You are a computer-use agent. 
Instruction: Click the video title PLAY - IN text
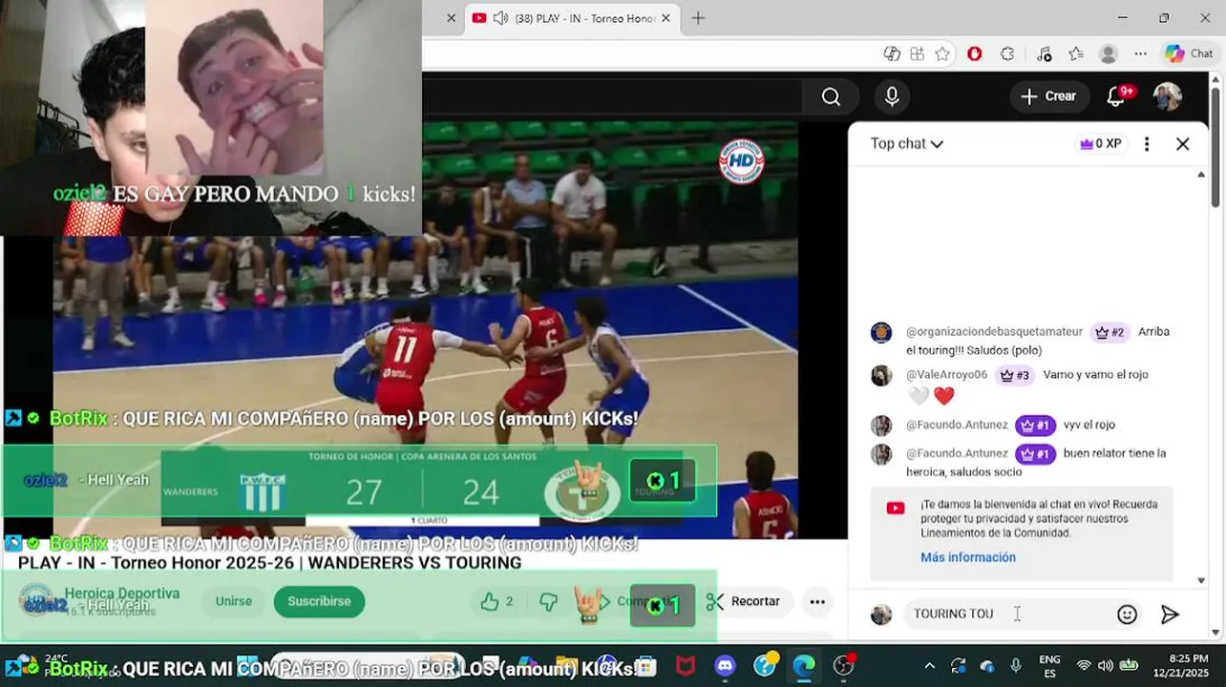click(269, 563)
